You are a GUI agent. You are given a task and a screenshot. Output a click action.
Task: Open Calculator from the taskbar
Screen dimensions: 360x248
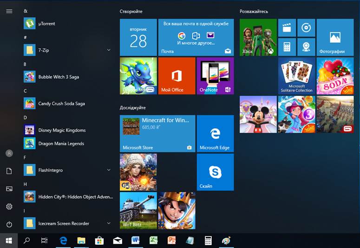[x=208, y=241]
